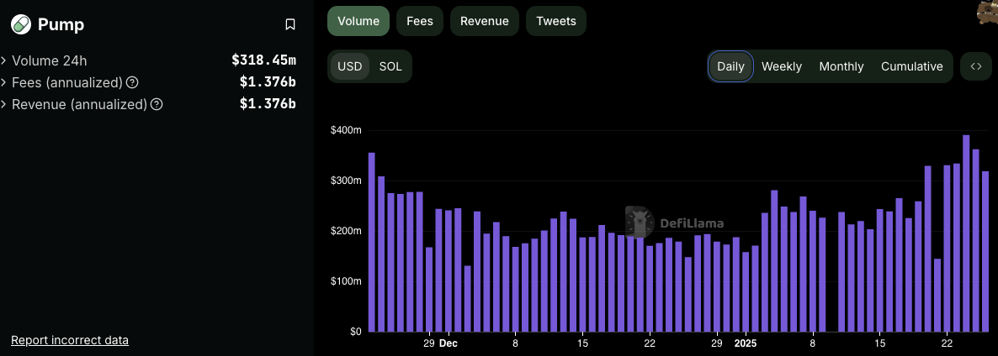Click the 2025 date axis label
The image size is (998, 356).
[x=745, y=343]
